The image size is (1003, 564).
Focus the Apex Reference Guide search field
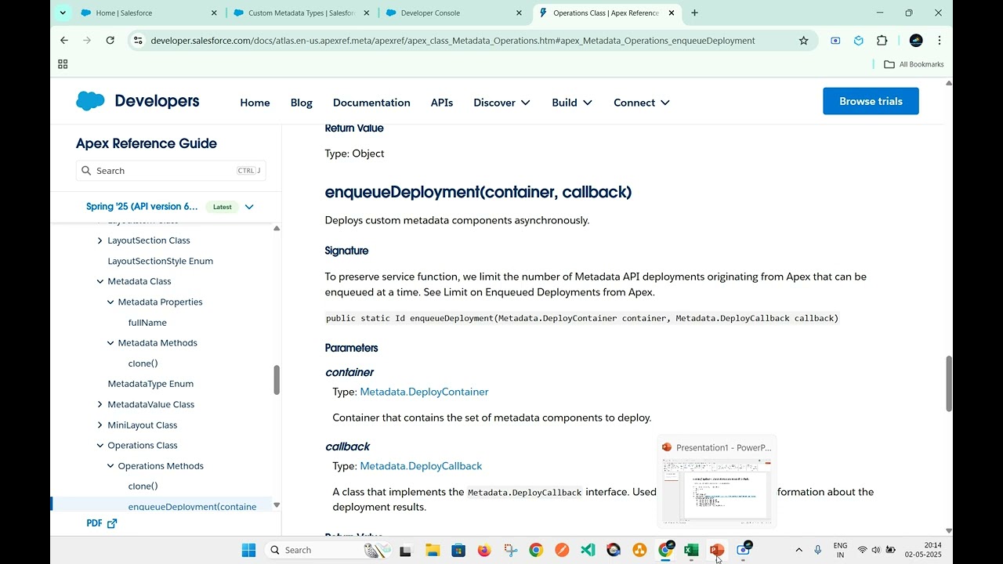[171, 171]
